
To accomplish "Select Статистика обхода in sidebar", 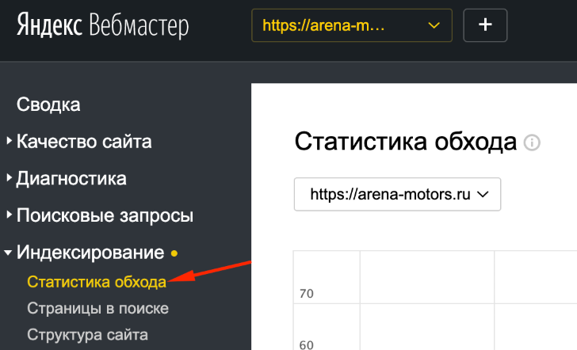I will [x=97, y=282].
